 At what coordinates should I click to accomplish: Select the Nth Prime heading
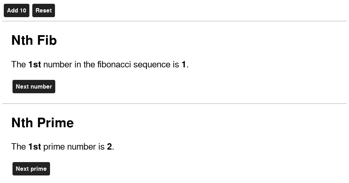click(42, 123)
